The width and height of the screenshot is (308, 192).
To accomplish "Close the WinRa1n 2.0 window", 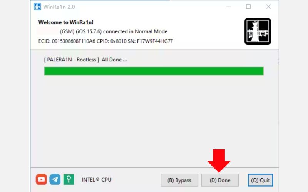I will click(268, 7).
